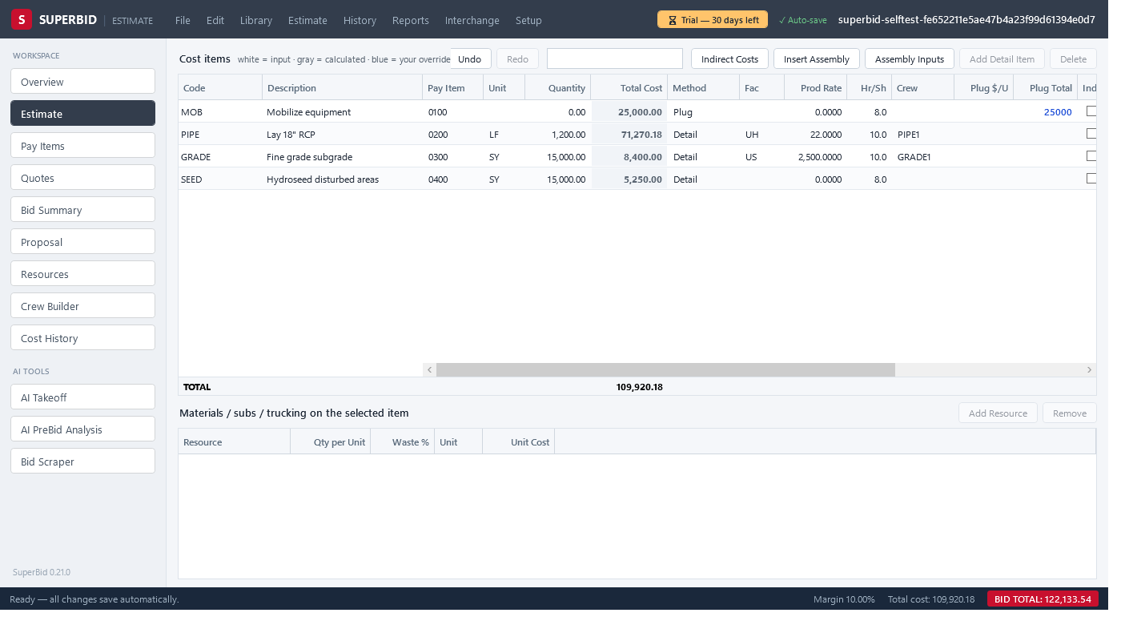Click the 1,200.00 quantity cell

click(558, 134)
